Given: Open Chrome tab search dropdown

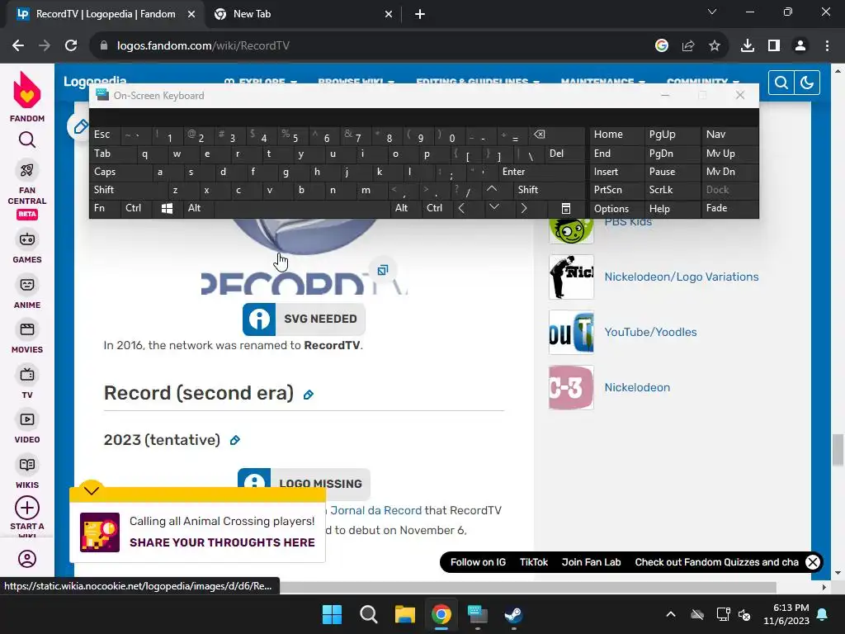Looking at the screenshot, I should click(x=712, y=12).
